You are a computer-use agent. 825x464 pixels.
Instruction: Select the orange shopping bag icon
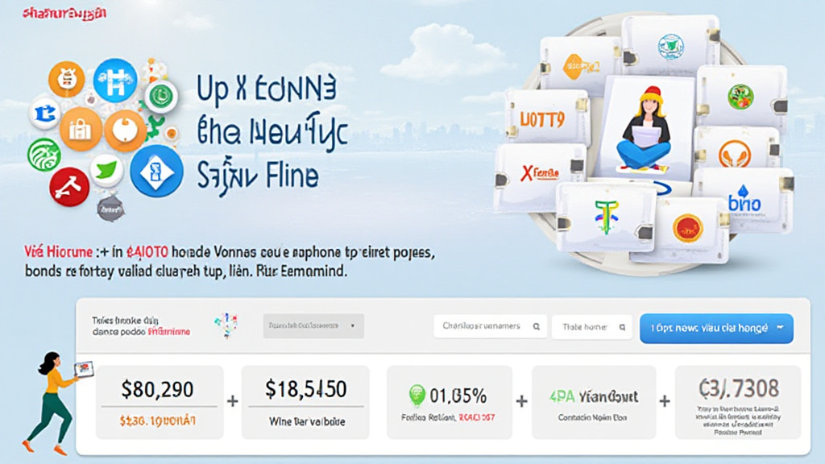[x=81, y=129]
